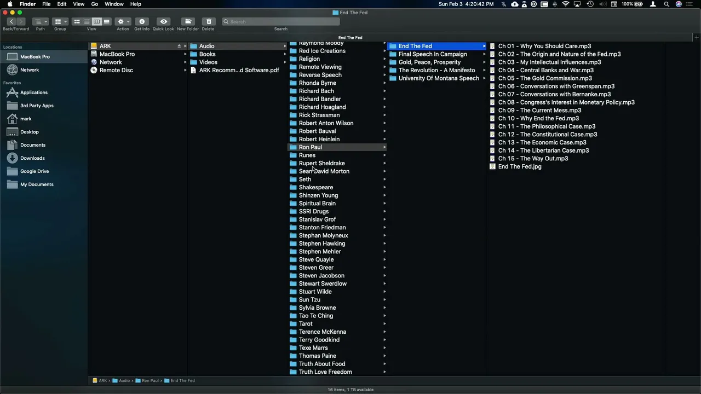This screenshot has height=394, width=701.
Task: Select Ch 15 - The Way Out.mp3
Action: 533,158
